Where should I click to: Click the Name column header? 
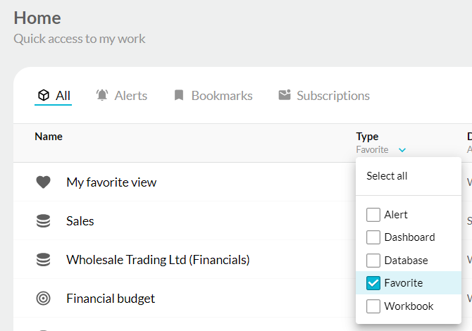point(49,137)
